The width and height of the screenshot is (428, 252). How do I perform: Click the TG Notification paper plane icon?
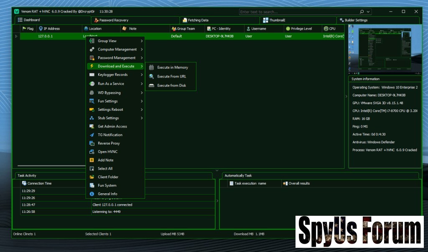[x=92, y=135]
